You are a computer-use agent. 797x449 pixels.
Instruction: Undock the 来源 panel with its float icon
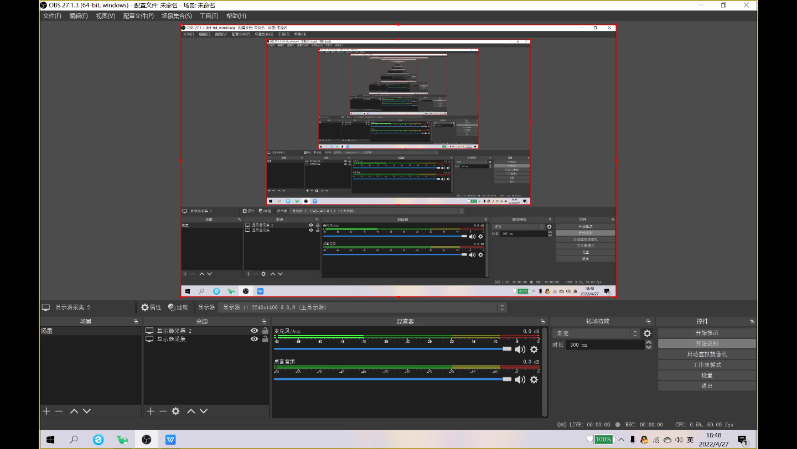pyautogui.click(x=264, y=321)
